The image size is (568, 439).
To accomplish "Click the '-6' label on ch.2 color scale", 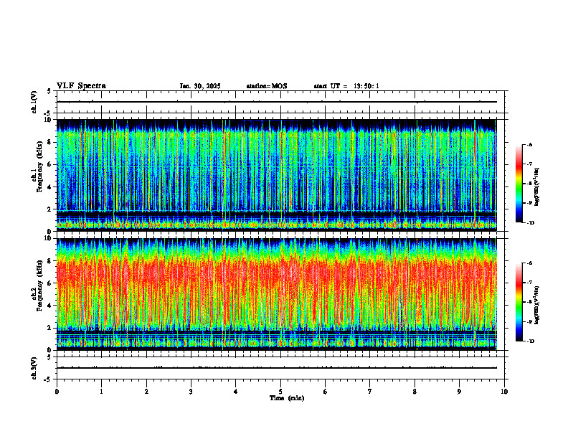I will [530, 263].
